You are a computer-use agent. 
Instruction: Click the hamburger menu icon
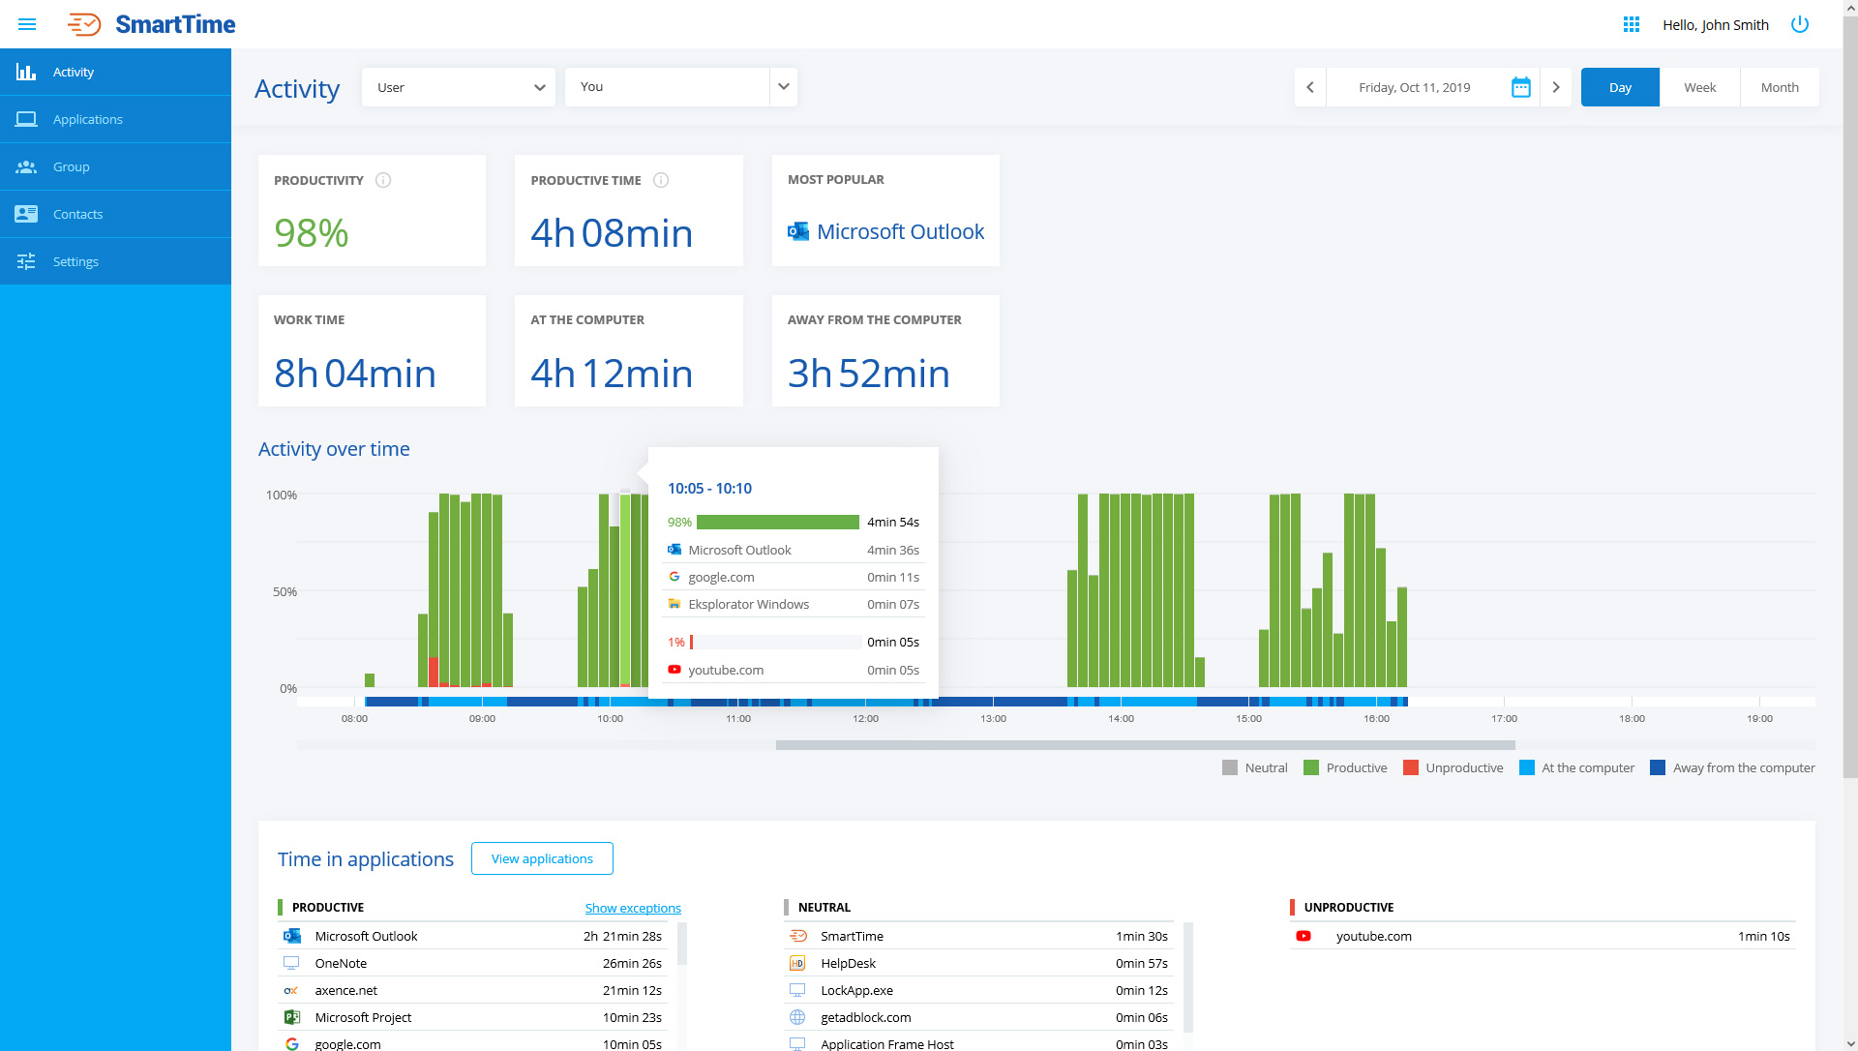point(27,24)
